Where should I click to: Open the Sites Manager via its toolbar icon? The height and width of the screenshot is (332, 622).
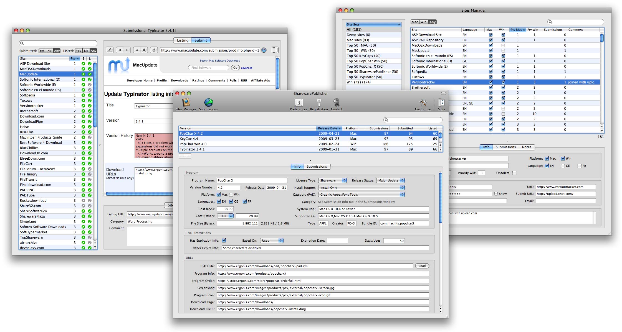[185, 103]
